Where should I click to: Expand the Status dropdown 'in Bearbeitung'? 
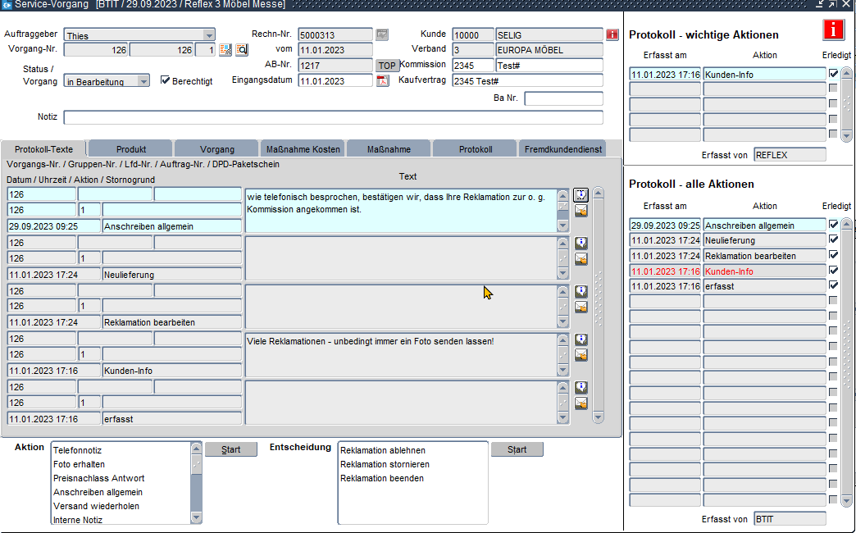click(x=143, y=81)
